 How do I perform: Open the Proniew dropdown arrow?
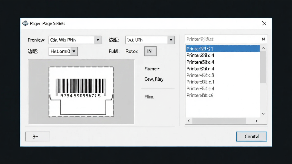coord(98,40)
